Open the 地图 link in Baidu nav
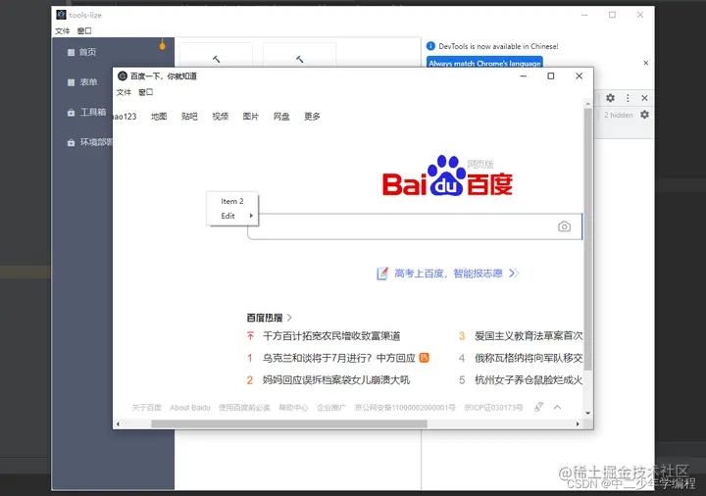This screenshot has width=706, height=496. (159, 117)
